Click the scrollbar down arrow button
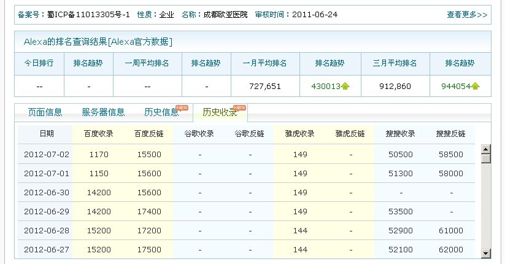The height and width of the screenshot is (264, 505). tap(485, 253)
